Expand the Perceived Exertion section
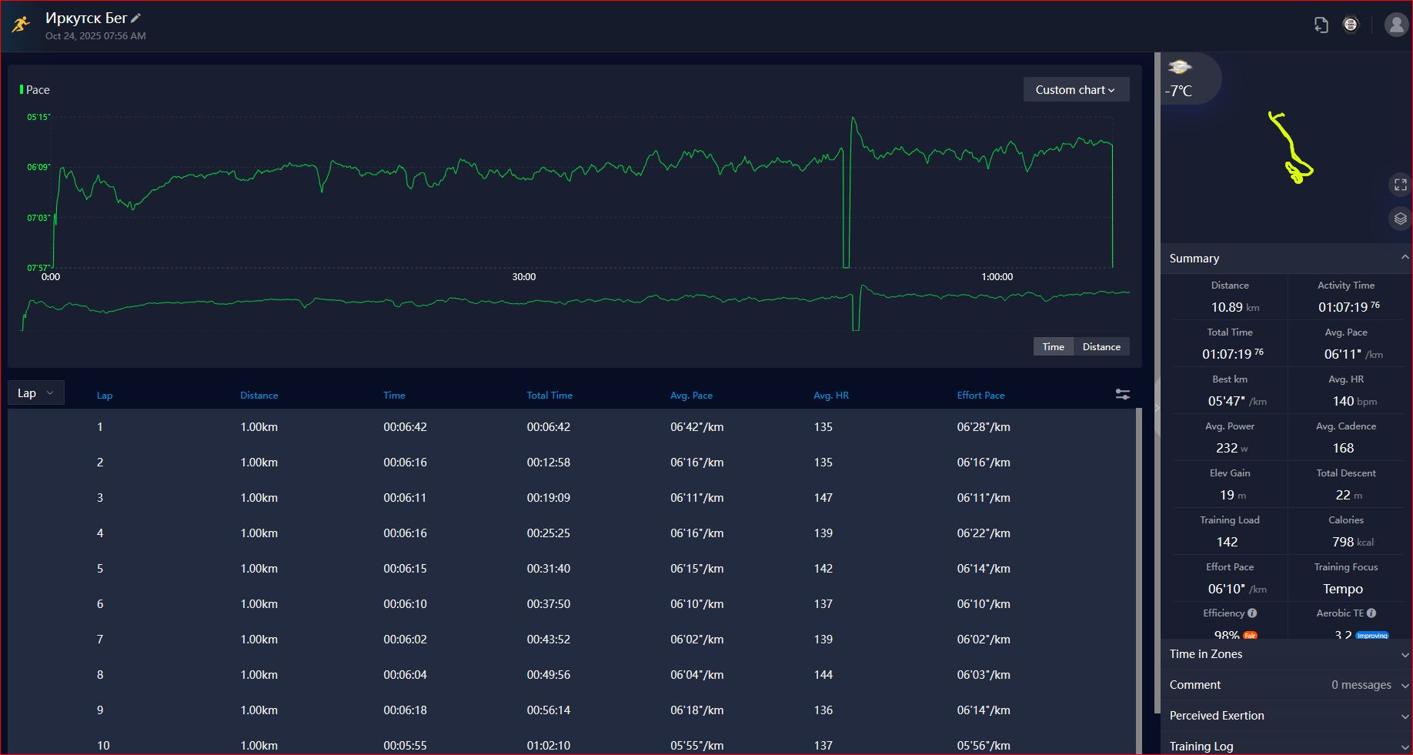1413x755 pixels. coord(1286,716)
